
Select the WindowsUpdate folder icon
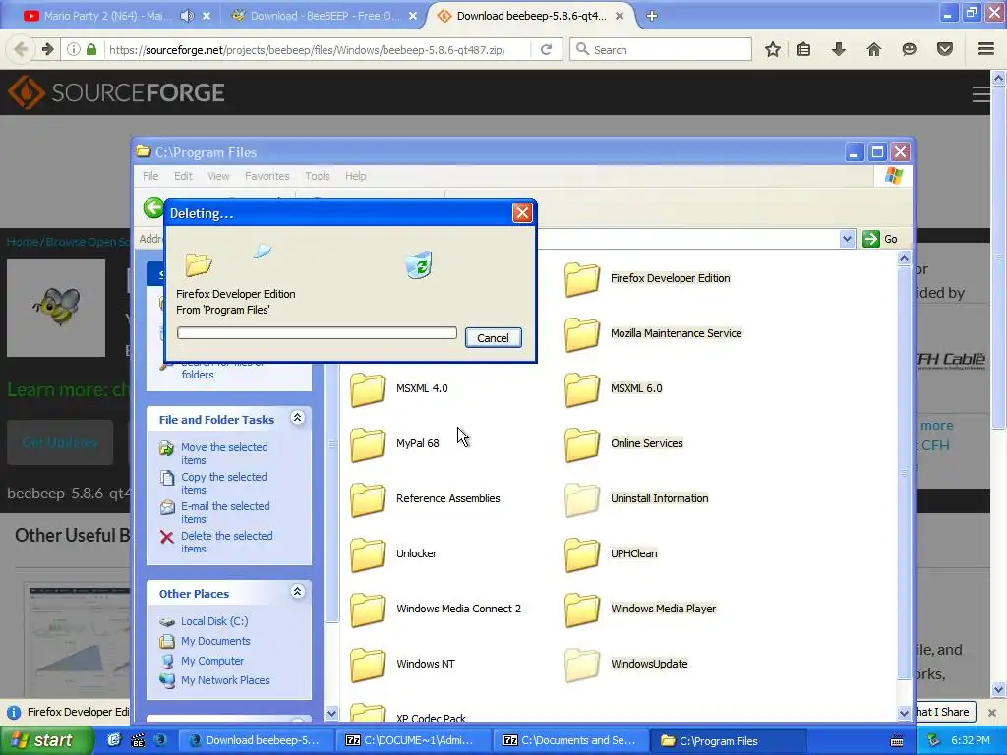[x=582, y=665]
